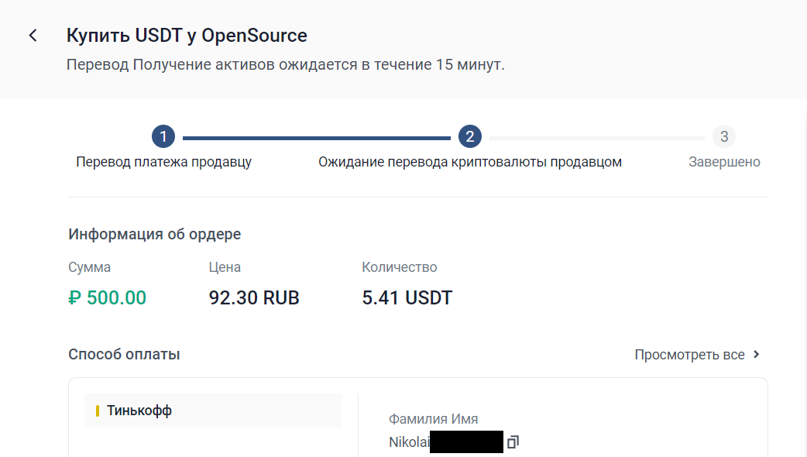Select the Тинькофф payment method tab

[x=213, y=411]
